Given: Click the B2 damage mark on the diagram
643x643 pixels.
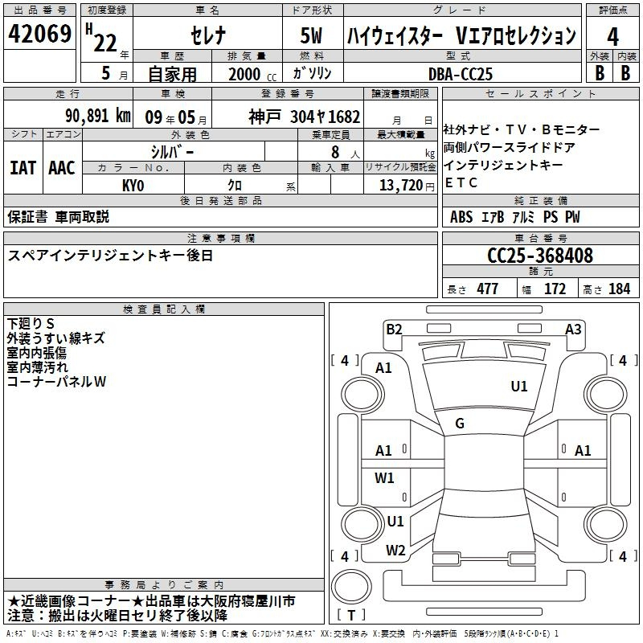Looking at the screenshot, I should click(x=394, y=329).
